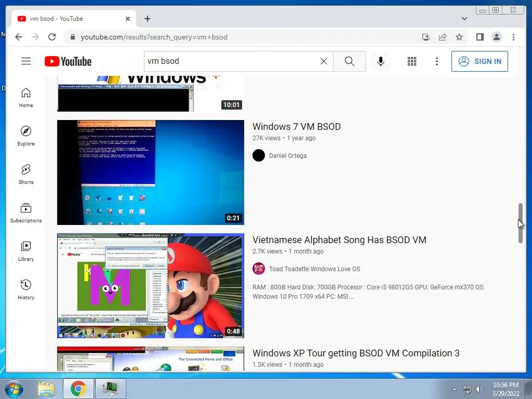Open the network tray icon
532x399 pixels.
click(467, 389)
